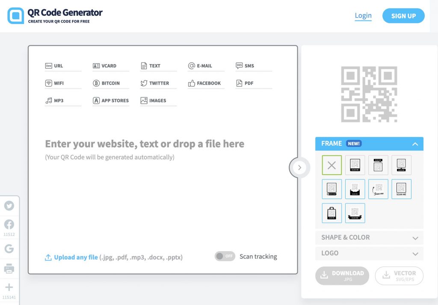Image resolution: width=438 pixels, height=305 pixels.
Task: Select the shopping bag frame thumbnail
Action: pos(331,213)
